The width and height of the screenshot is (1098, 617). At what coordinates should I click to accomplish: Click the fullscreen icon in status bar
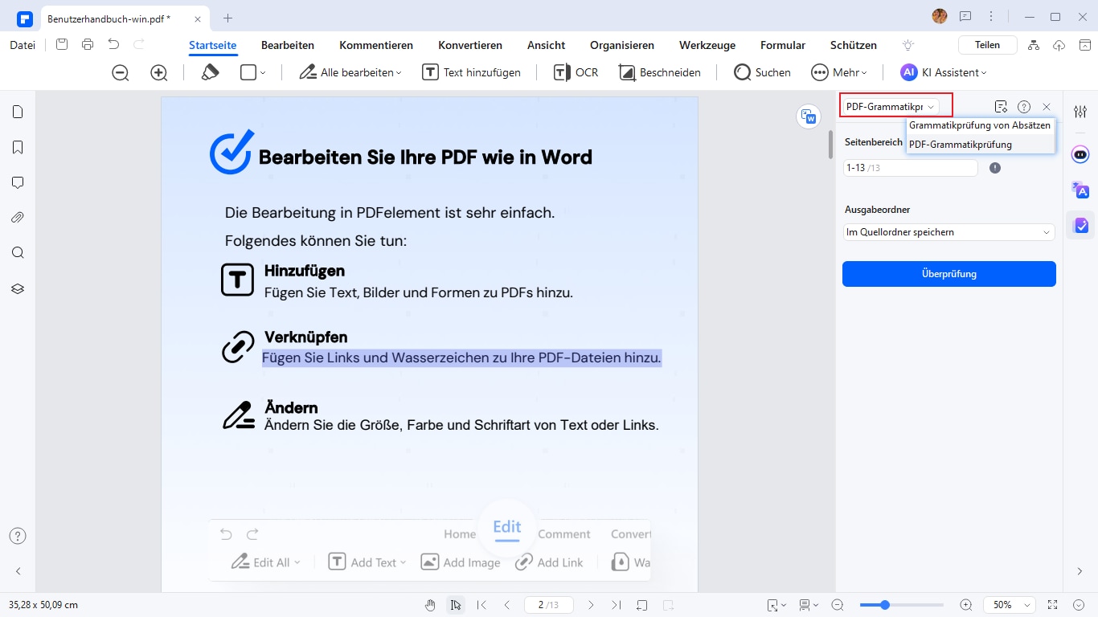(x=1053, y=605)
